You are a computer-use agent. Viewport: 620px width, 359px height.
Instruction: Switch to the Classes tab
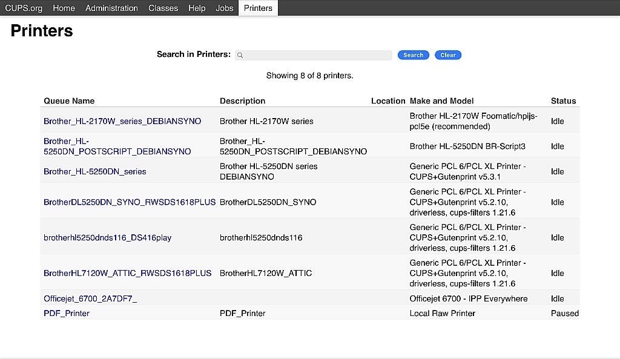pos(163,8)
